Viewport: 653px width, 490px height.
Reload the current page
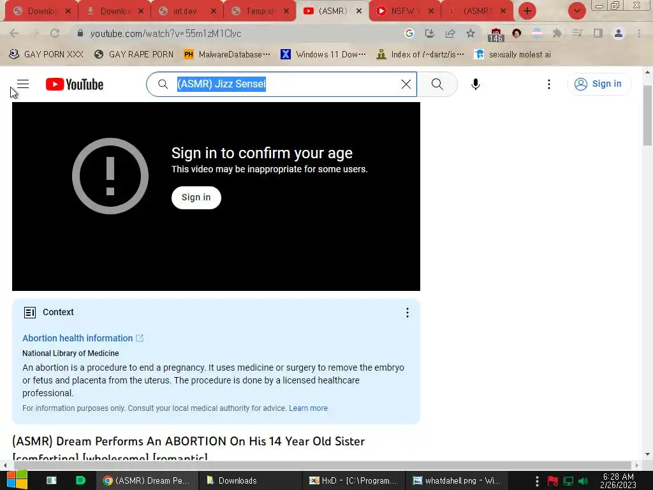[55, 33]
